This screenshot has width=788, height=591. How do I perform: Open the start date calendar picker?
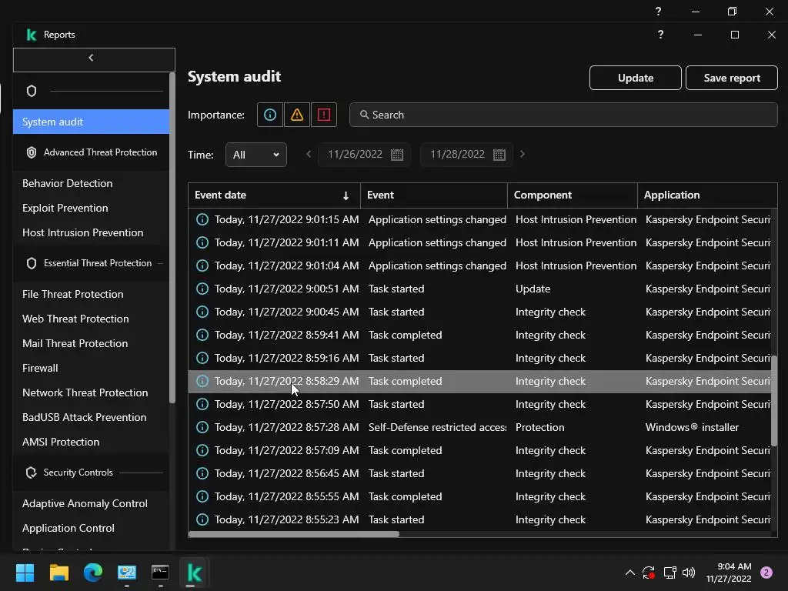point(397,155)
